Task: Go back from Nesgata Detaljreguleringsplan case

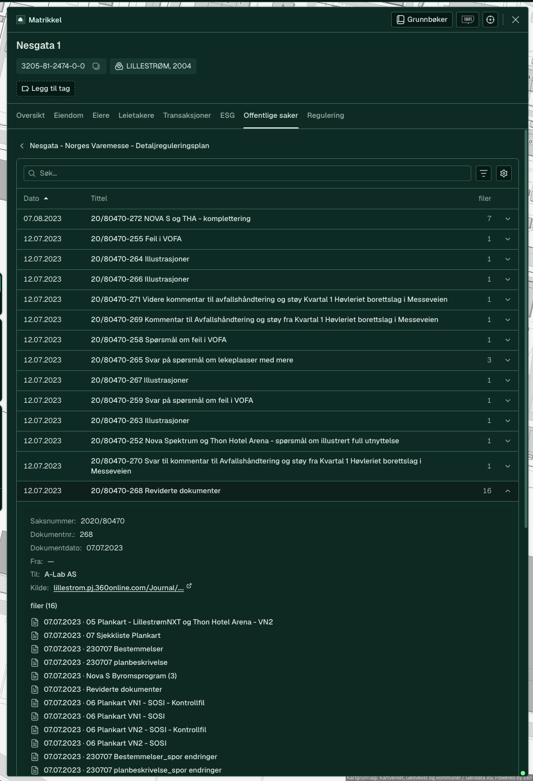Action: tap(22, 146)
